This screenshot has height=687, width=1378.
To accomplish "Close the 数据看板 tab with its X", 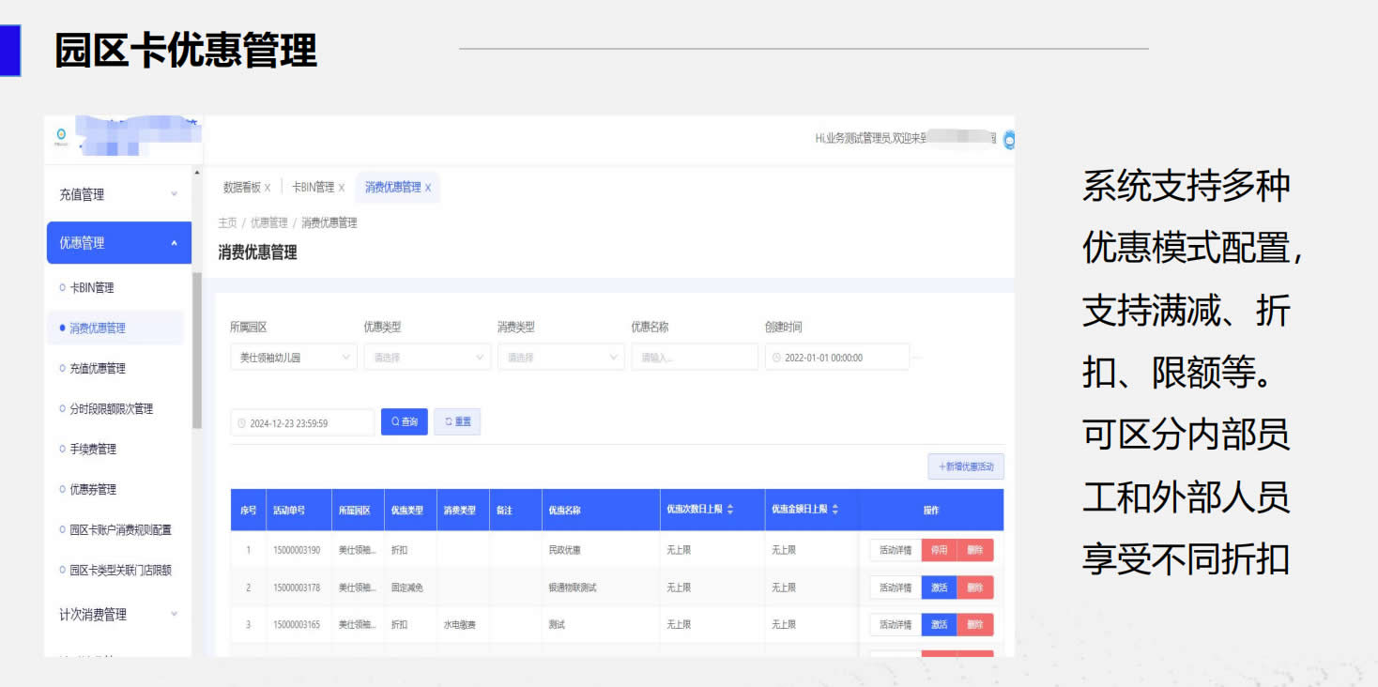I will [x=268, y=188].
